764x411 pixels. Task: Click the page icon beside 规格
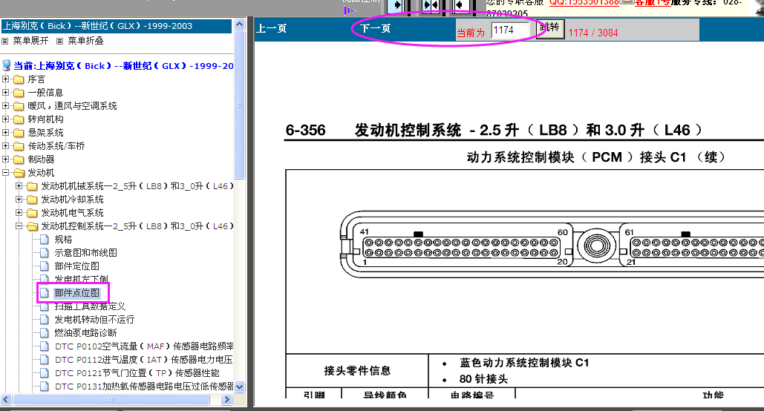pyautogui.click(x=45, y=240)
